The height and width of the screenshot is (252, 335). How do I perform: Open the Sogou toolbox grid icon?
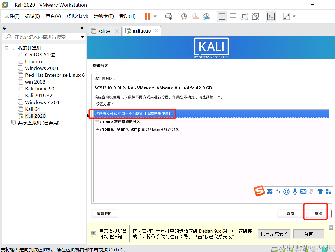point(328,191)
